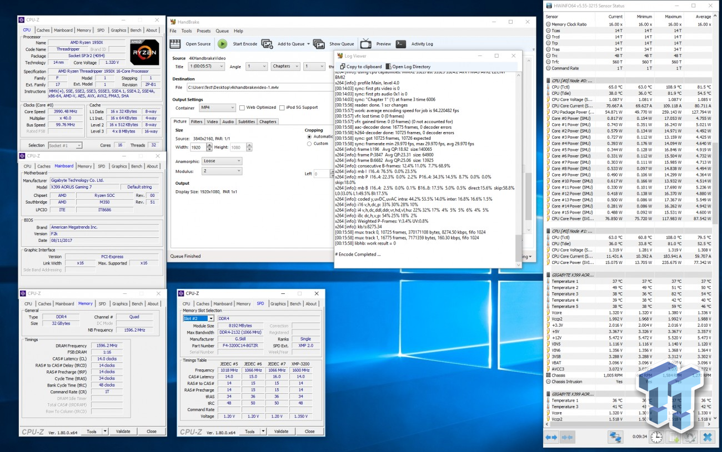
Task: Select the Custom cropping radio button
Action: click(x=309, y=144)
